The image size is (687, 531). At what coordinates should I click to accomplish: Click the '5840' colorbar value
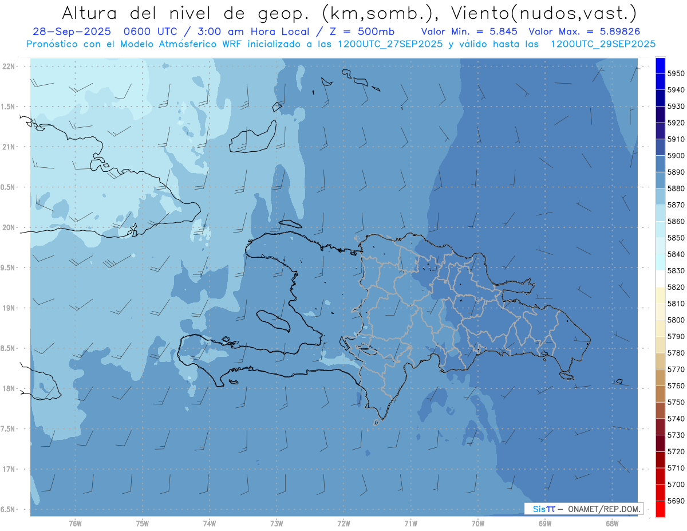tap(676, 254)
